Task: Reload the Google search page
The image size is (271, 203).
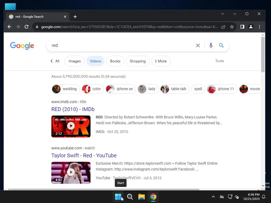Action: (x=26, y=27)
